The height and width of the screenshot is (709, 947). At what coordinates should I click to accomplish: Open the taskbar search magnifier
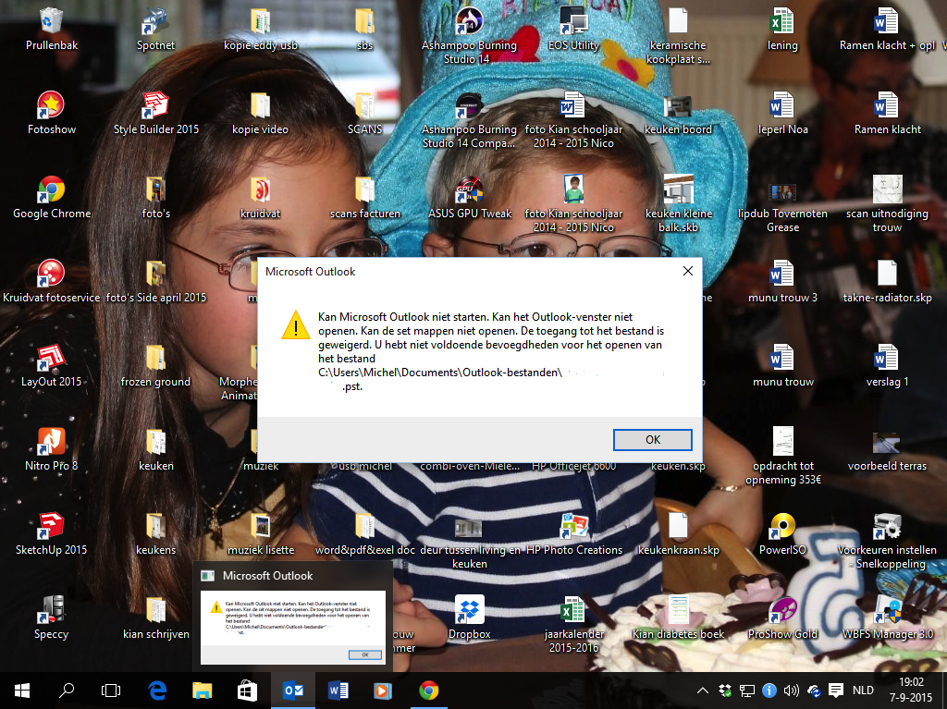67,690
